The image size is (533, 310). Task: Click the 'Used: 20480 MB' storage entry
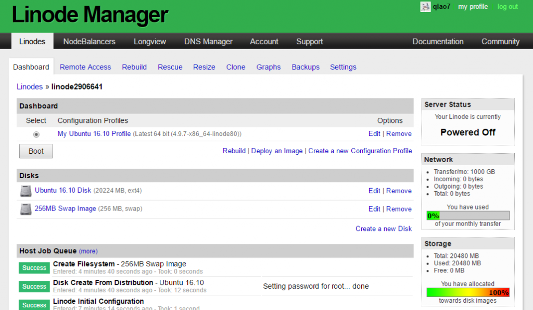tap(457, 263)
